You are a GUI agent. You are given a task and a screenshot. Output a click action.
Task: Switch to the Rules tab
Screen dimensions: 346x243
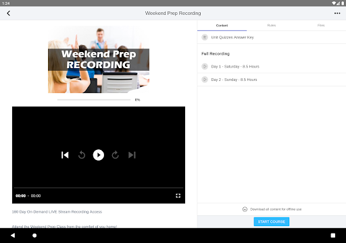(x=272, y=26)
